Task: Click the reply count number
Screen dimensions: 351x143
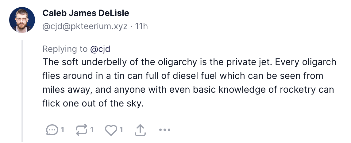Action: pos(62,130)
